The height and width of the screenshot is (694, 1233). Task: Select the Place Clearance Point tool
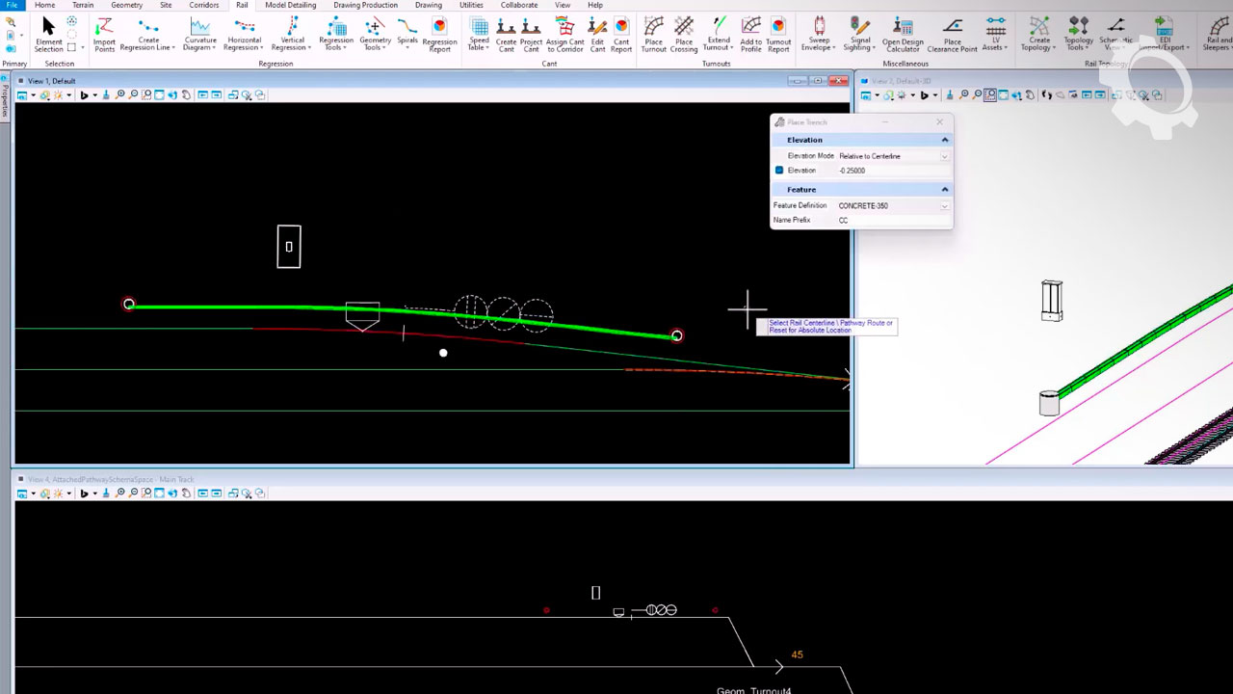(x=953, y=34)
